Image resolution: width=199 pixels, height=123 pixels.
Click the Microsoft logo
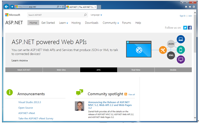[13, 15]
